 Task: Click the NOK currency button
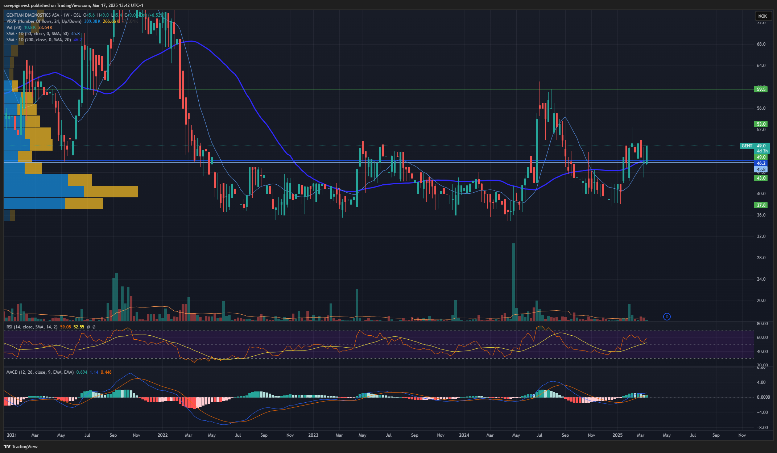pos(762,16)
